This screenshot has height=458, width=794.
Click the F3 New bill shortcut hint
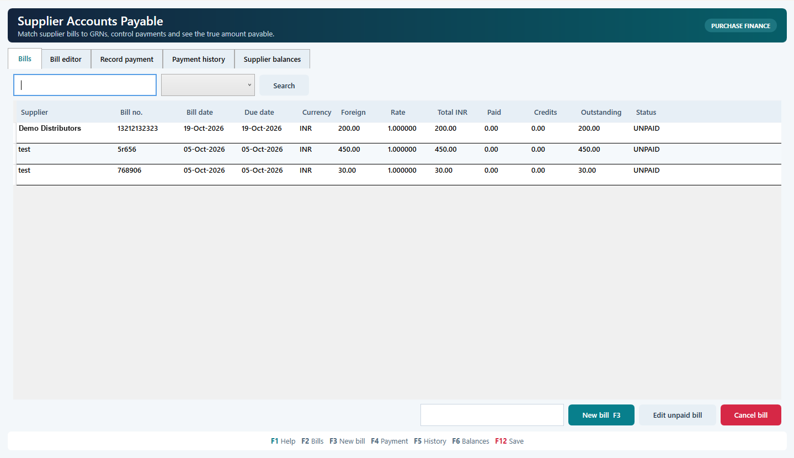click(347, 441)
